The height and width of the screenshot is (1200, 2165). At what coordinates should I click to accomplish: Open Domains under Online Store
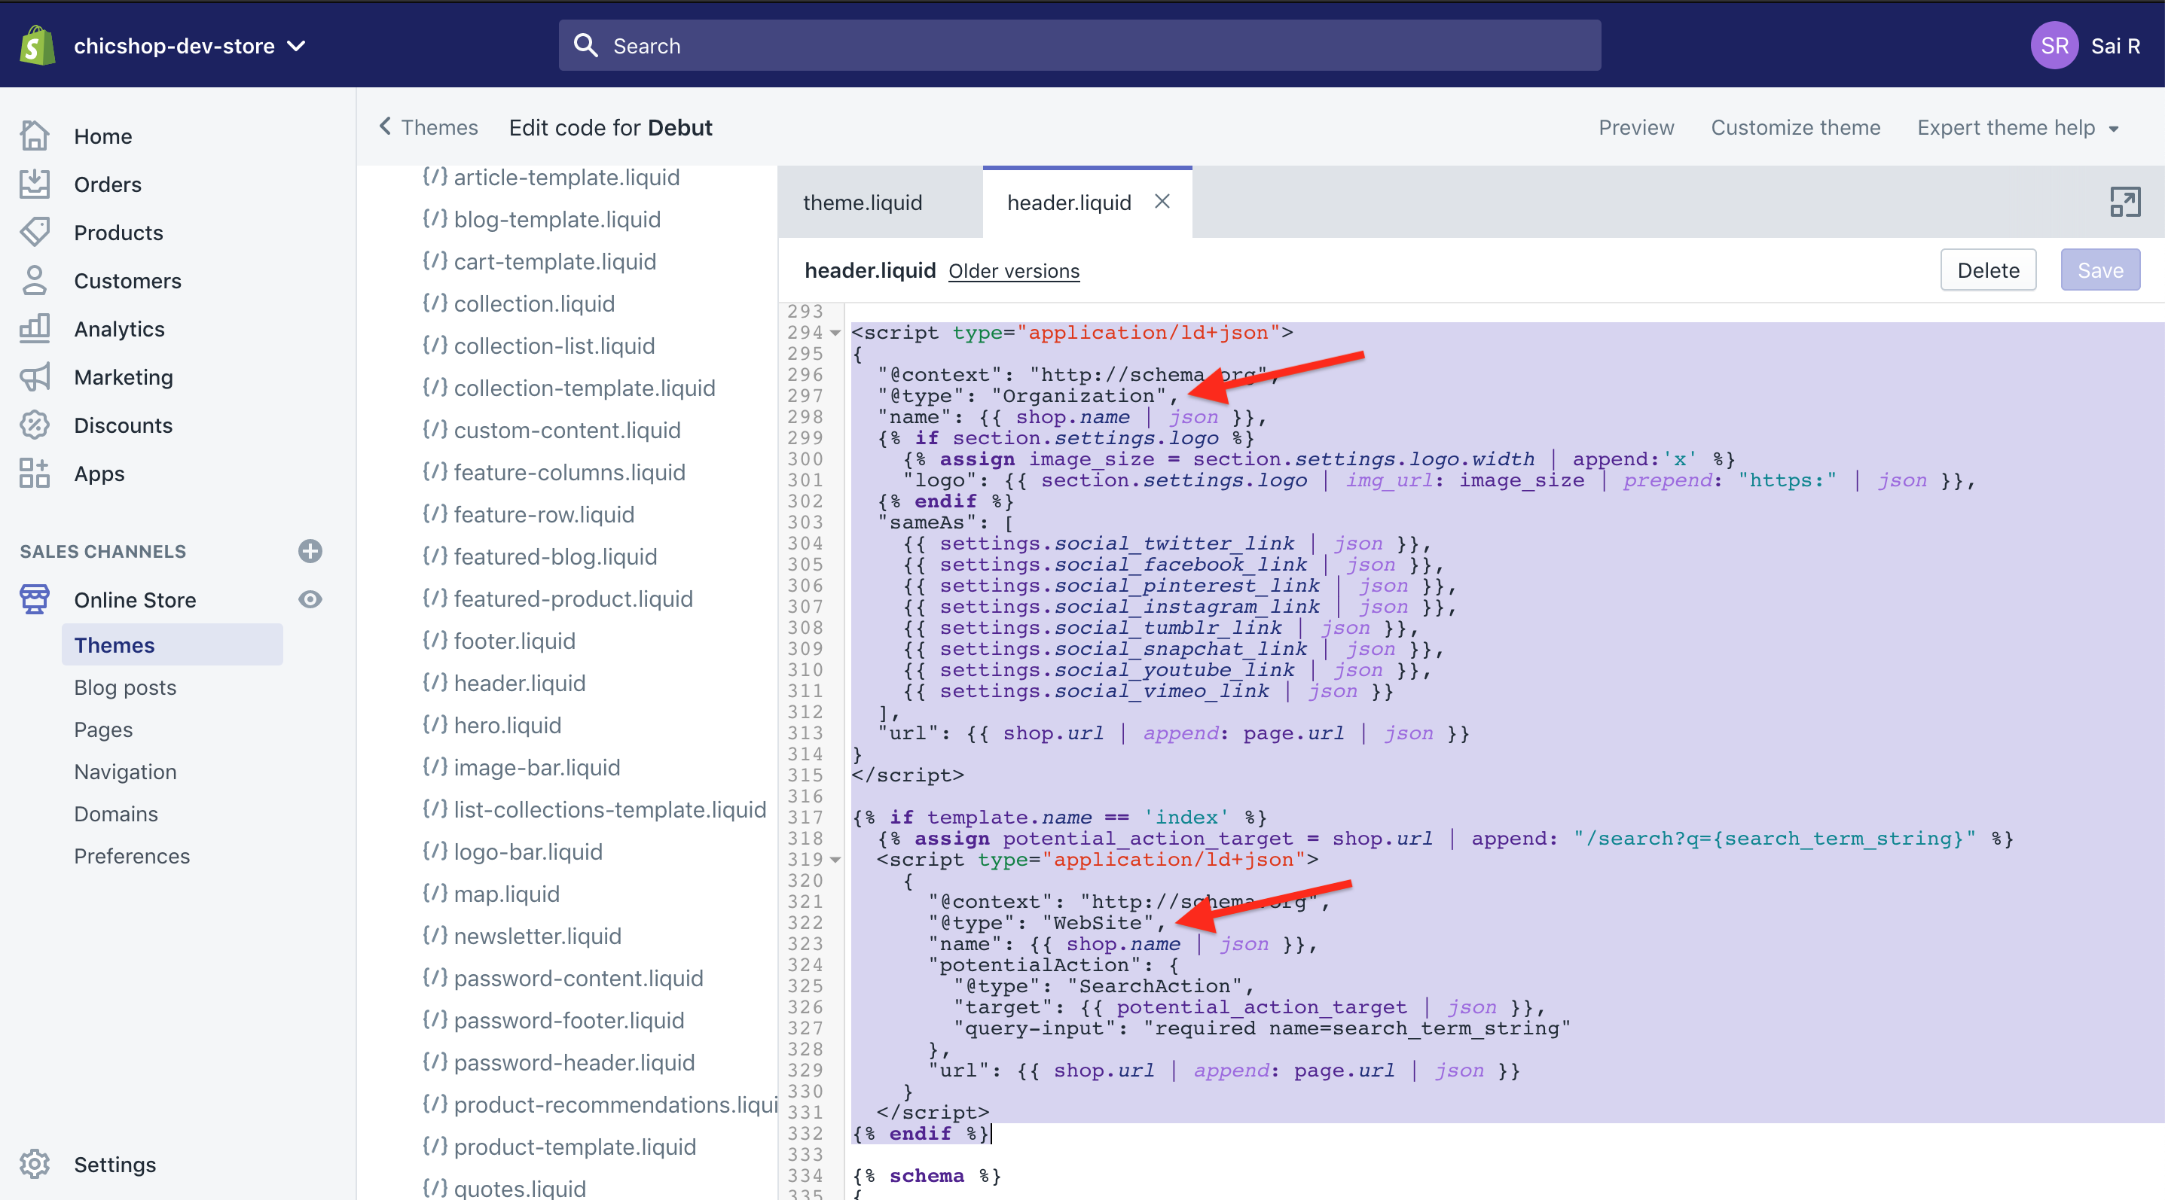116,813
